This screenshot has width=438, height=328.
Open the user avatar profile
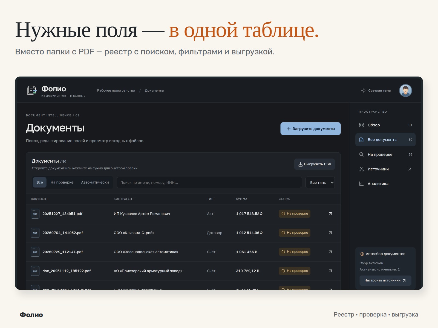tap(405, 90)
